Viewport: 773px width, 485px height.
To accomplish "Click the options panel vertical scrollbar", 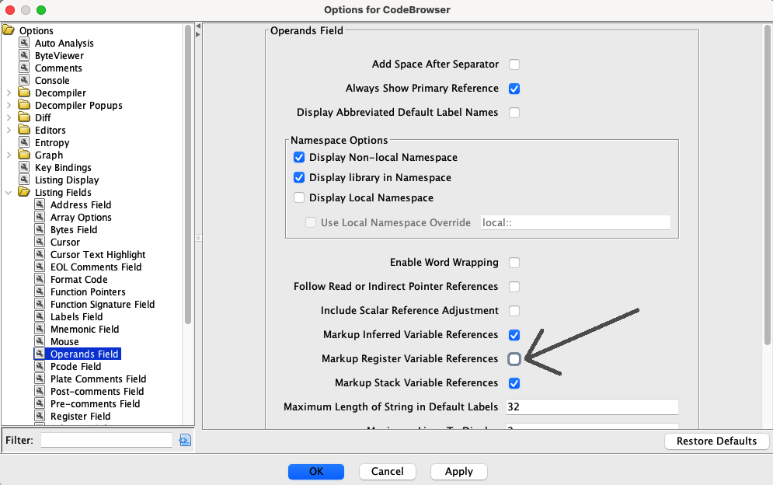I will click(x=767, y=185).
